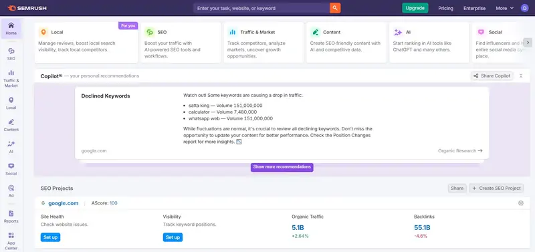
Task: Open the SEO tool card
Action: 181,43
